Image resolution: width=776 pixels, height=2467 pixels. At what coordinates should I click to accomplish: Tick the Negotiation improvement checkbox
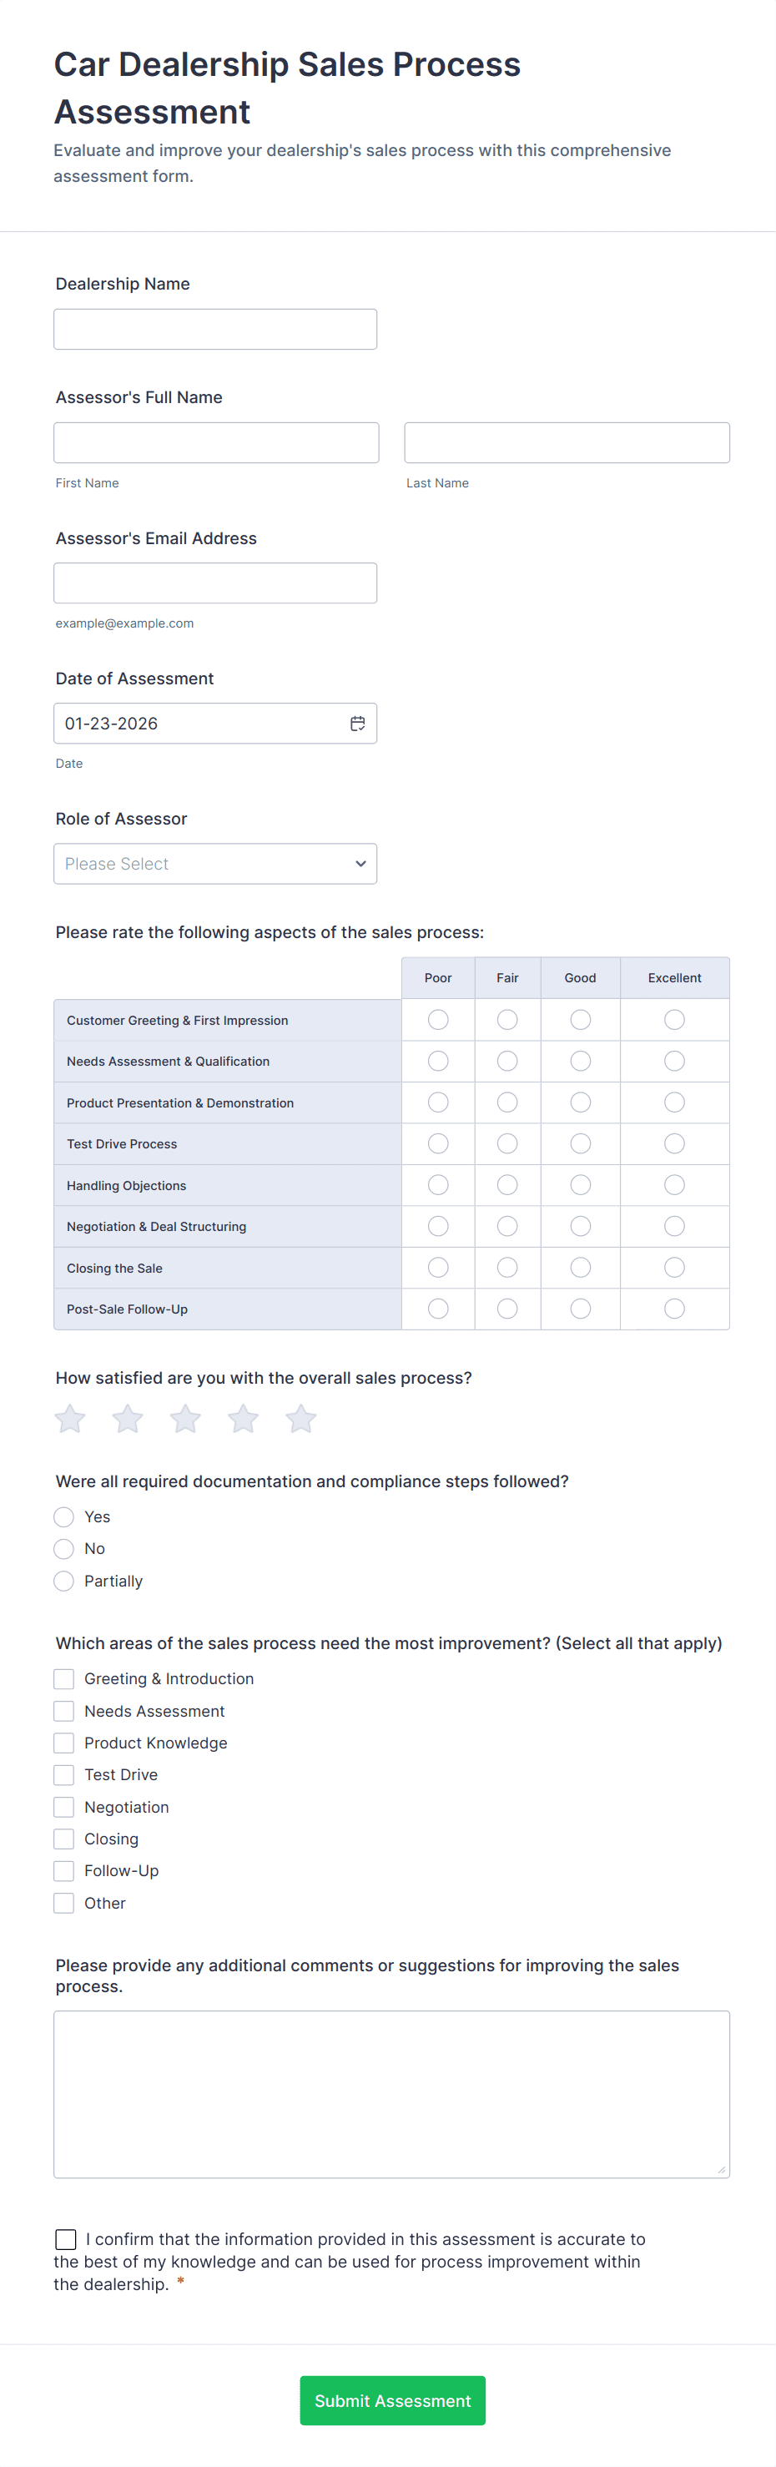(x=64, y=1807)
